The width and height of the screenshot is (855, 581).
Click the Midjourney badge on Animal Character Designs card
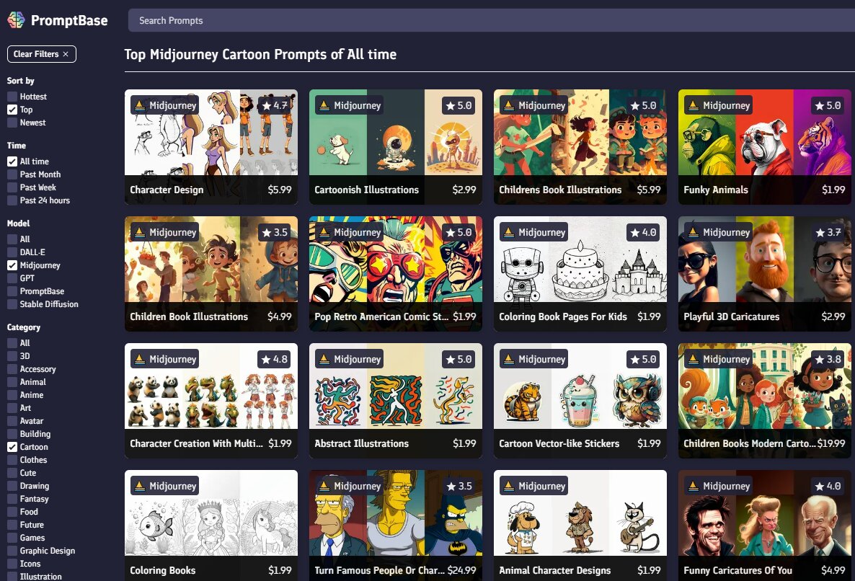[533, 486]
